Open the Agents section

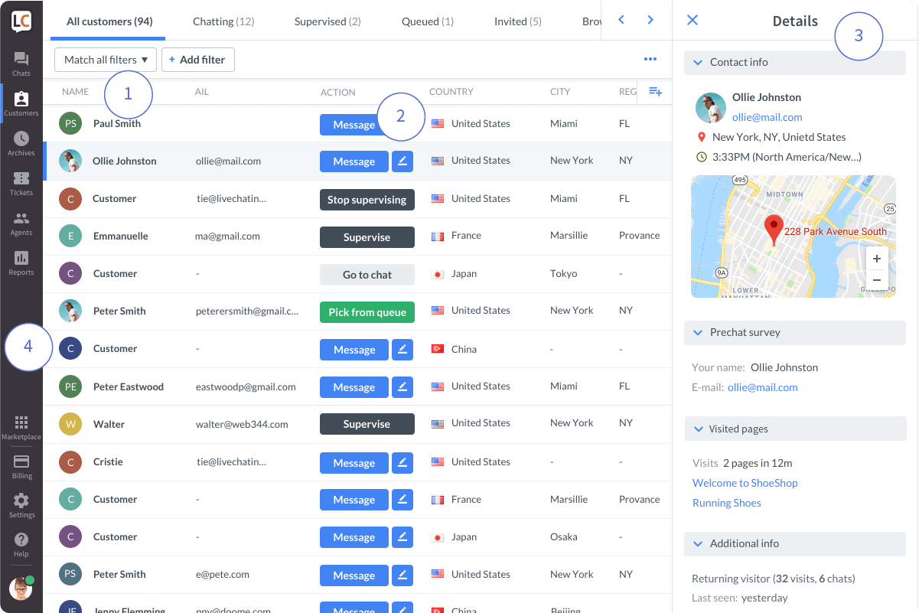pyautogui.click(x=21, y=223)
